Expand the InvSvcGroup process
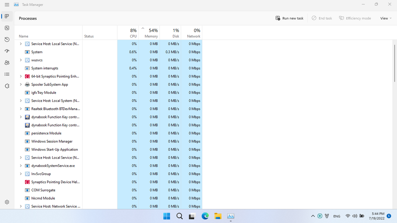This screenshot has height=223, width=397. pos(21,174)
